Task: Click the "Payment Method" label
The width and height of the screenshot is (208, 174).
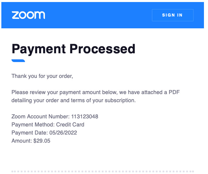Action: pos(33,124)
